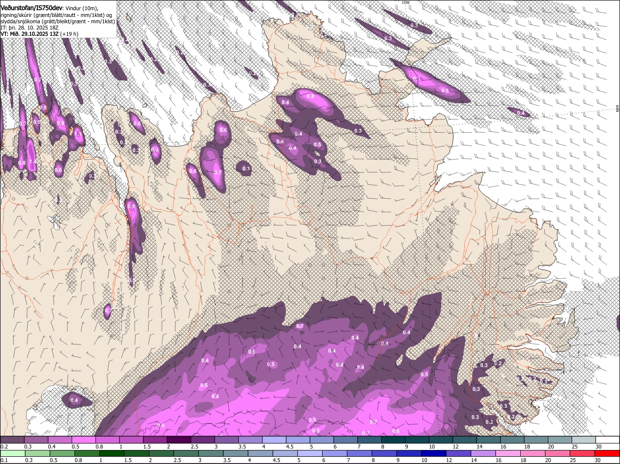Click the '15W' longitude label at the top edge
The height and width of the screenshot is (464, 620).
[405, 2]
